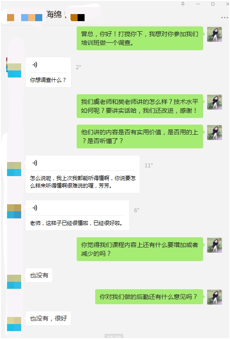Play the 11-second voice message
The image size is (230, 339).
point(35,162)
